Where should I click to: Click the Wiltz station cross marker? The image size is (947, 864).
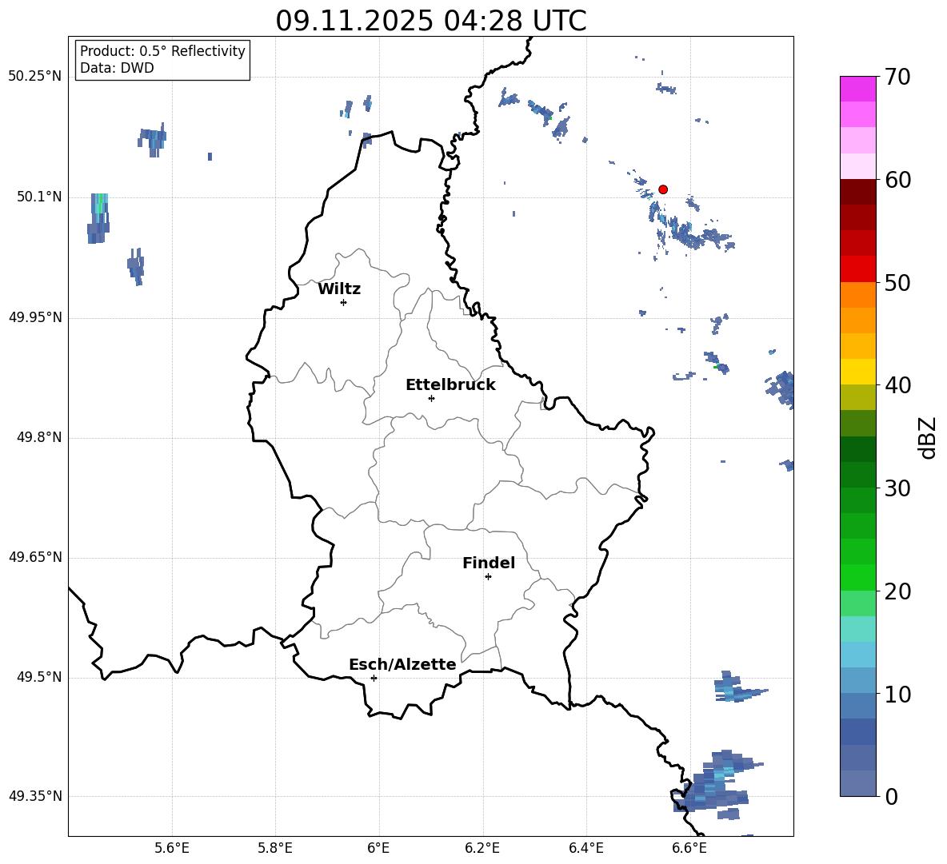click(343, 302)
